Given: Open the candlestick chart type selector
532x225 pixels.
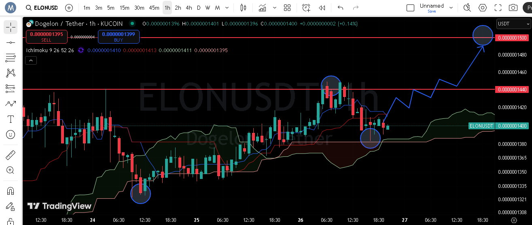Looking at the screenshot, I should 243,8.
